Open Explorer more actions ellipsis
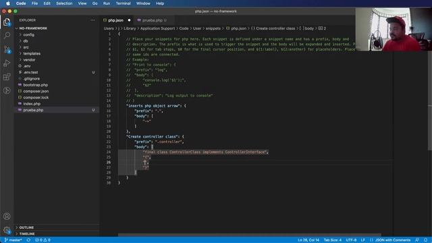432x243 pixels. coord(92,20)
